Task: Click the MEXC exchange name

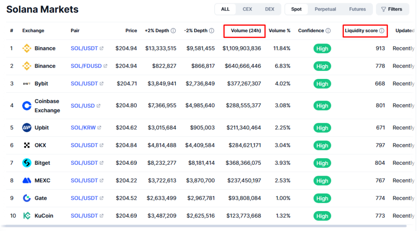Action: click(42, 181)
